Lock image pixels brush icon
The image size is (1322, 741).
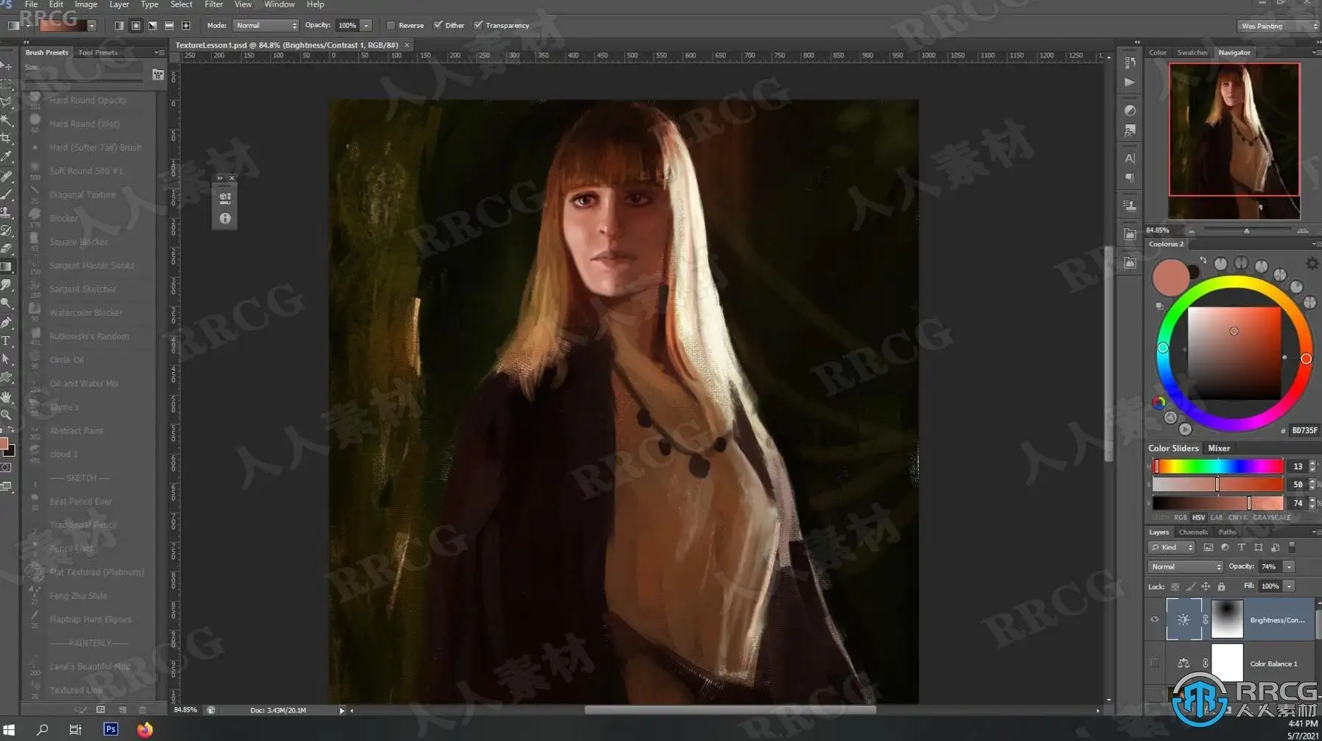pos(1191,586)
